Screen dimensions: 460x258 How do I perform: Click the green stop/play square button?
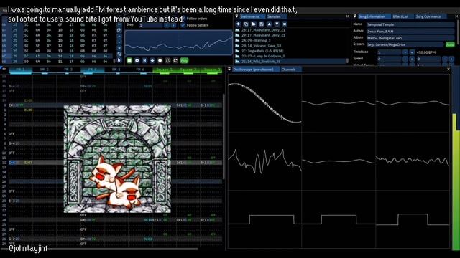[129, 60]
